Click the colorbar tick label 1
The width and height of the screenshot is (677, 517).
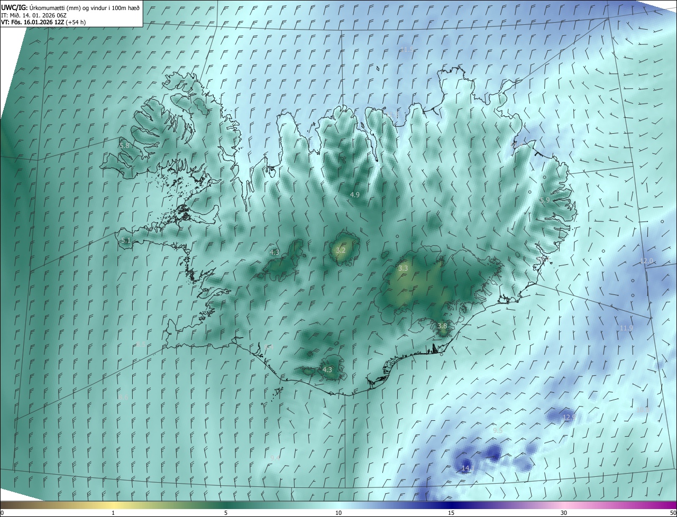tap(113, 513)
